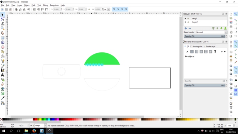
Task: Select the Spiral tool
Action: pyautogui.click(x=2, y=56)
